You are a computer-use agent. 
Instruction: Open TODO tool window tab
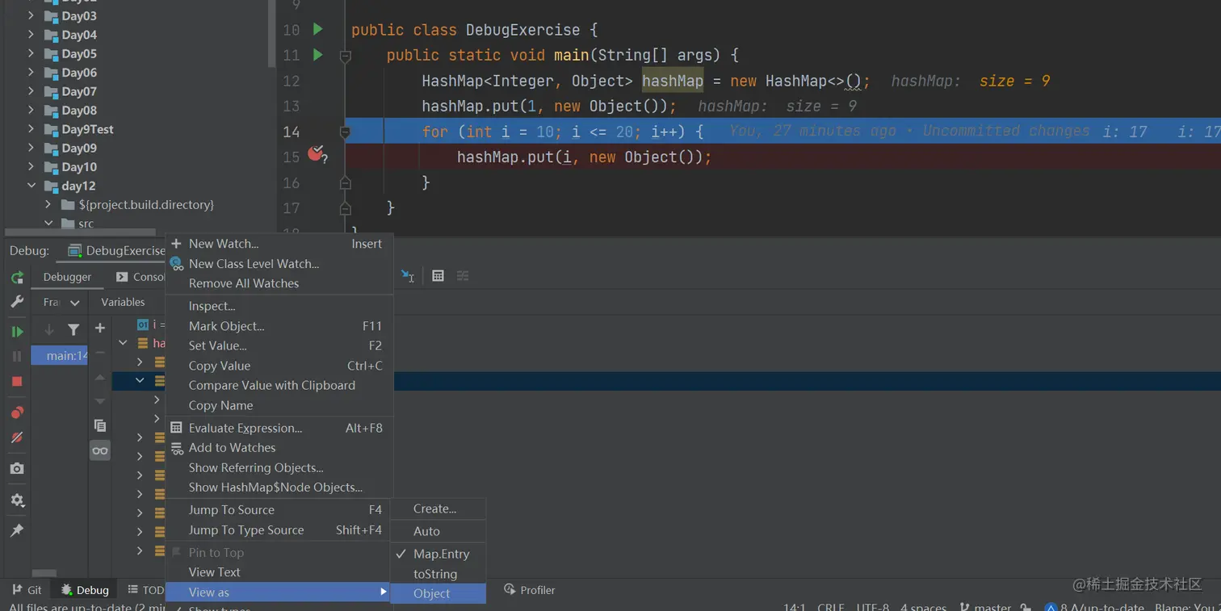(x=145, y=590)
